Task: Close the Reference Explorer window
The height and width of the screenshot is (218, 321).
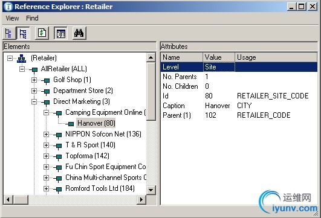Action: click(313, 7)
